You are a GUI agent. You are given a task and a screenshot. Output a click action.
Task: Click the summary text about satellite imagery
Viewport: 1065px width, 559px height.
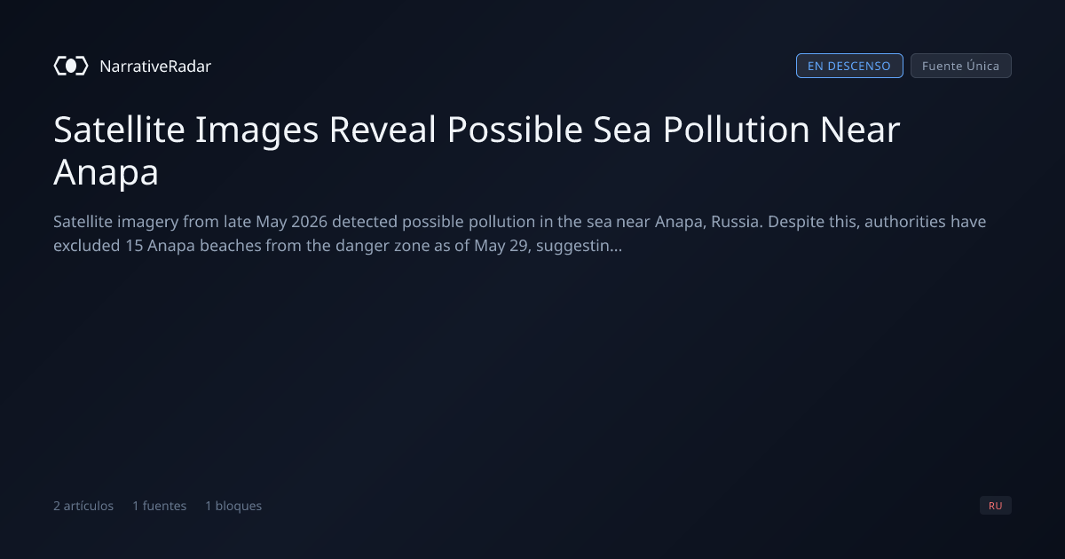click(x=520, y=233)
